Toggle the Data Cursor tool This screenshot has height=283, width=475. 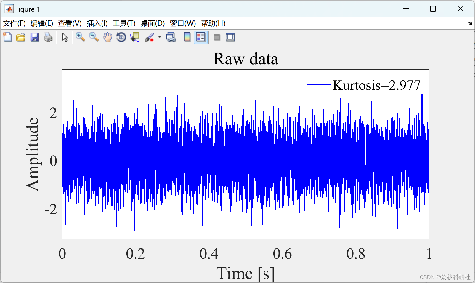[x=135, y=37]
